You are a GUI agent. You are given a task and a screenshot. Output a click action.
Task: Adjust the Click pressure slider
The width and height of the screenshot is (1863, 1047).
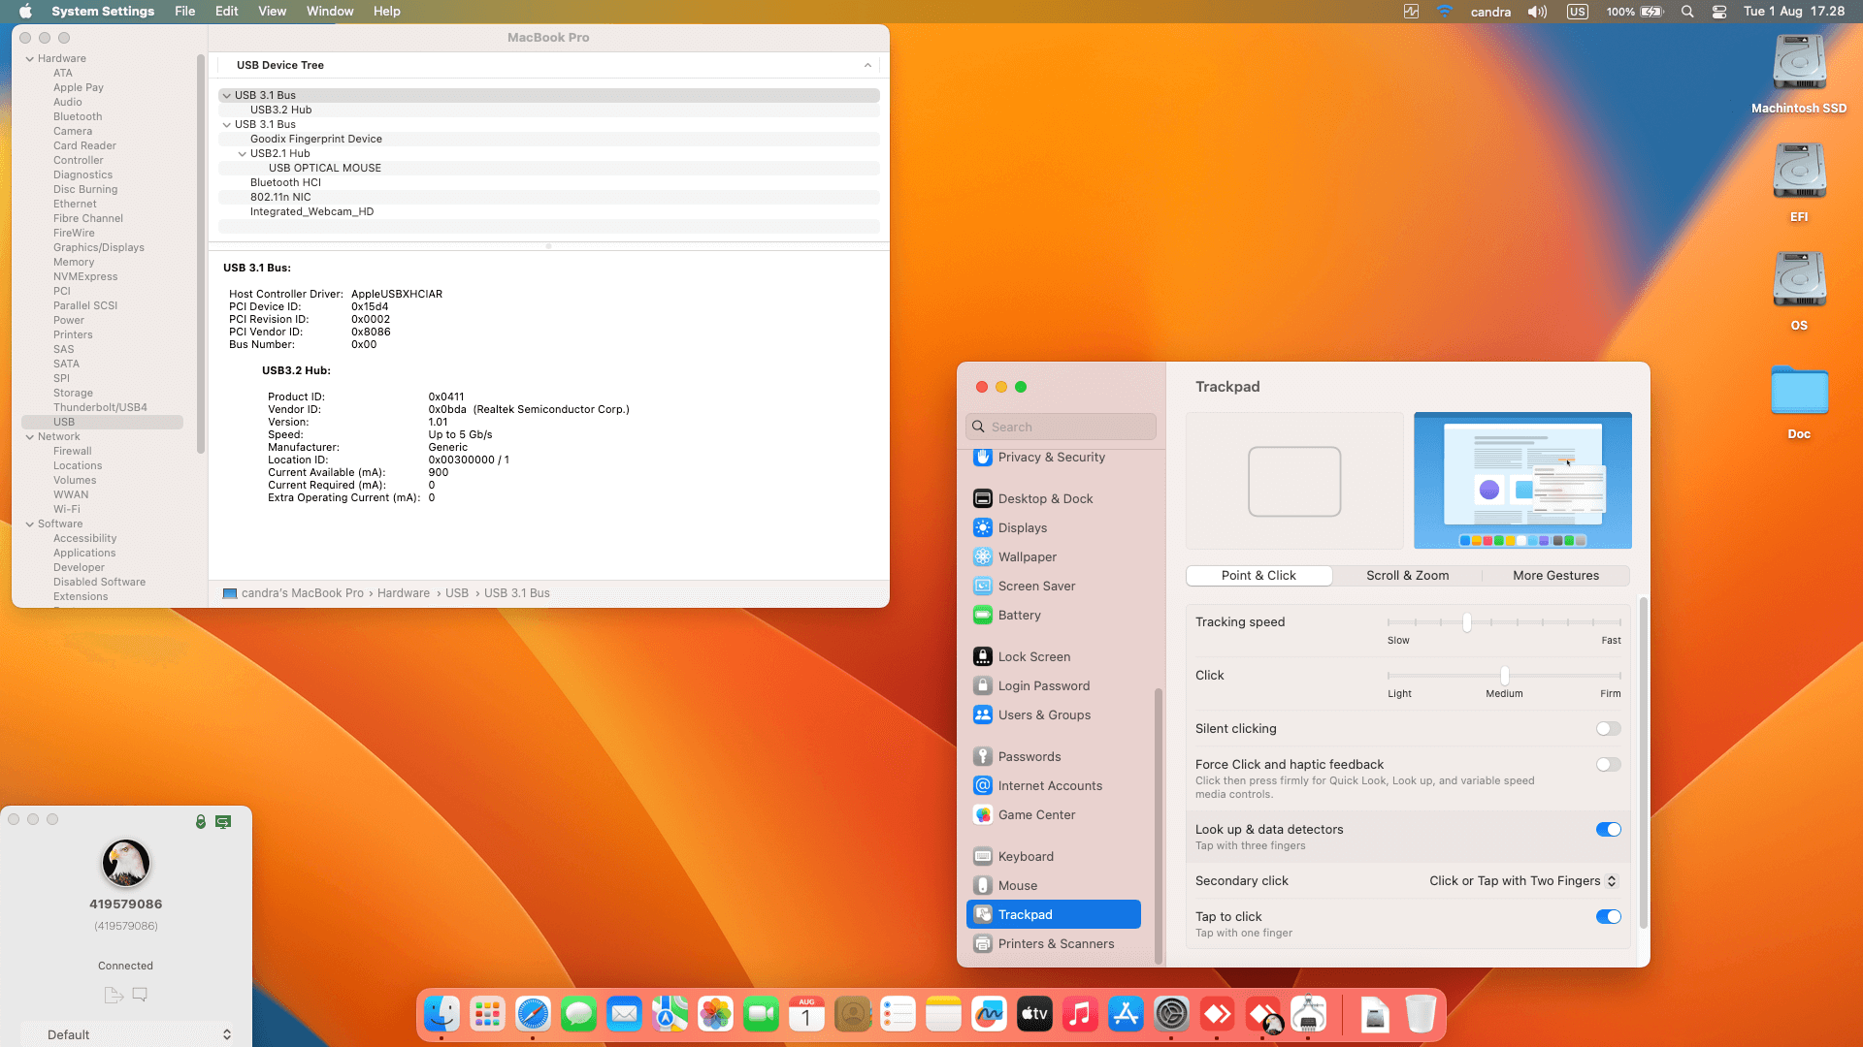[x=1504, y=676]
